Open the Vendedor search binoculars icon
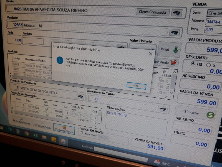The width and height of the screenshot is (222, 167). pos(175,33)
